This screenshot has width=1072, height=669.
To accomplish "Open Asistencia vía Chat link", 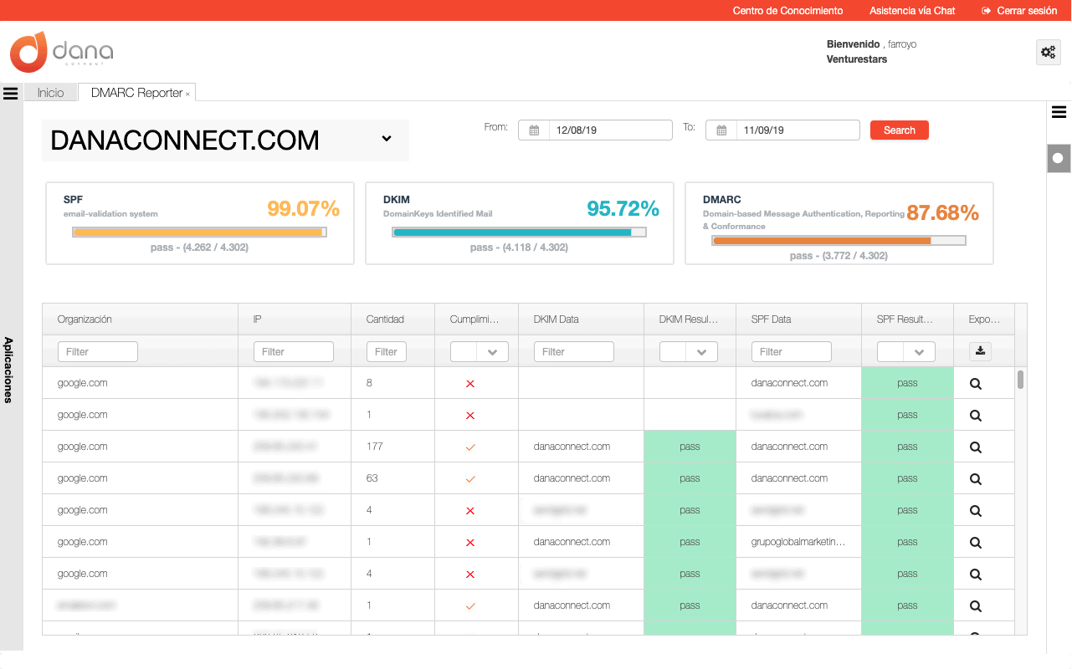I will pos(912,11).
